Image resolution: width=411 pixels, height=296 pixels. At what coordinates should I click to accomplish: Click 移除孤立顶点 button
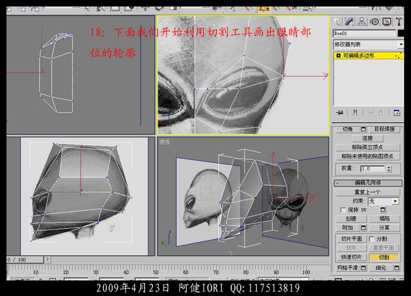pyautogui.click(x=367, y=147)
